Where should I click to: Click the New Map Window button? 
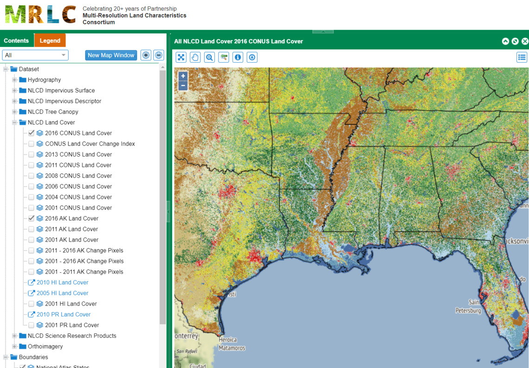click(111, 55)
